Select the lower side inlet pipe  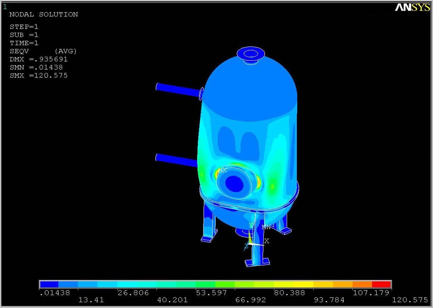(x=176, y=160)
